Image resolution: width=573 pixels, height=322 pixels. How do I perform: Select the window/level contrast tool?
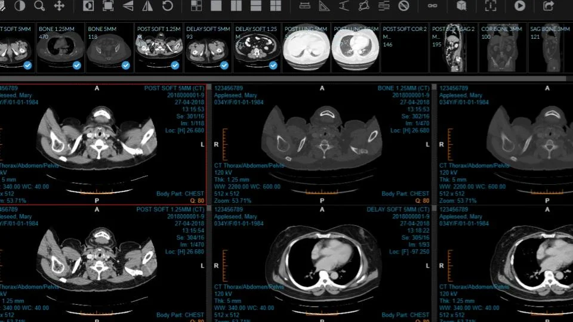pyautogui.click(x=20, y=5)
